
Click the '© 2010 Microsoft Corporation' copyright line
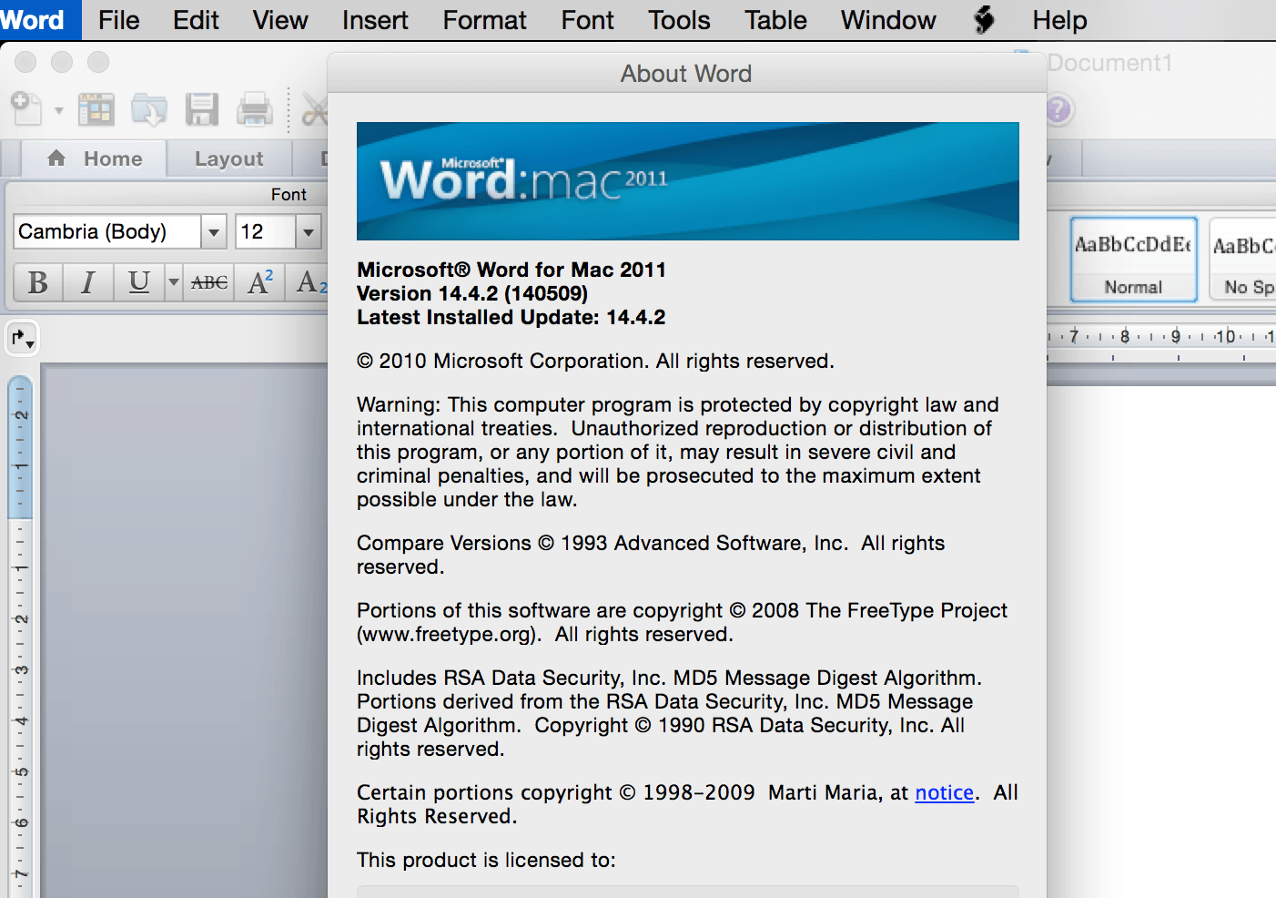tap(595, 361)
